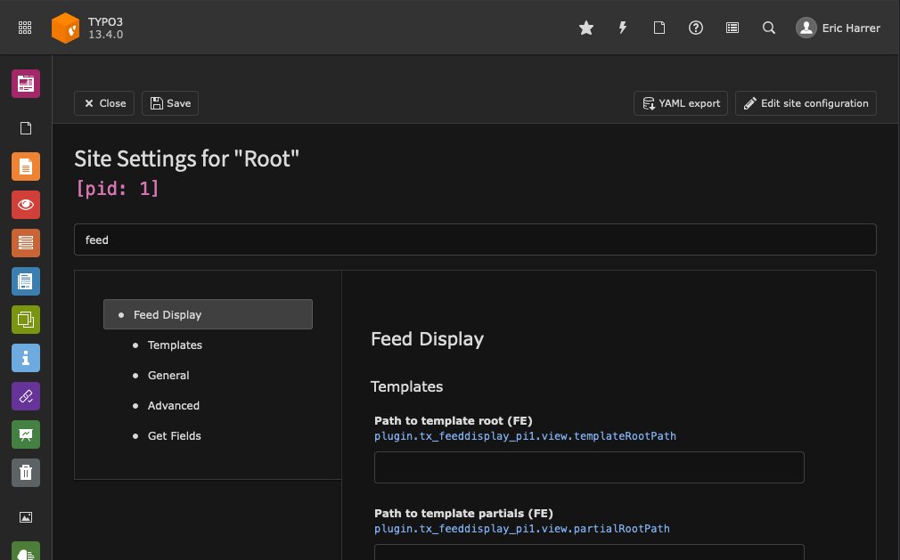Open the search magnifier icon

[x=769, y=28]
